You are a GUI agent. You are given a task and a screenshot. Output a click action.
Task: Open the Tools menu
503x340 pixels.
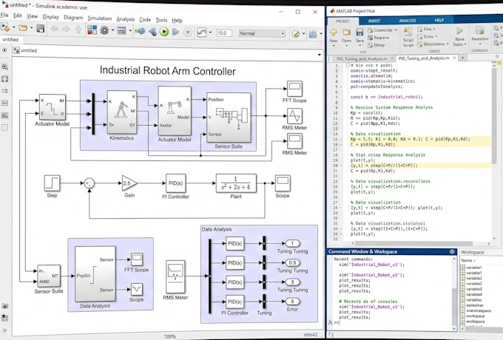161,20
